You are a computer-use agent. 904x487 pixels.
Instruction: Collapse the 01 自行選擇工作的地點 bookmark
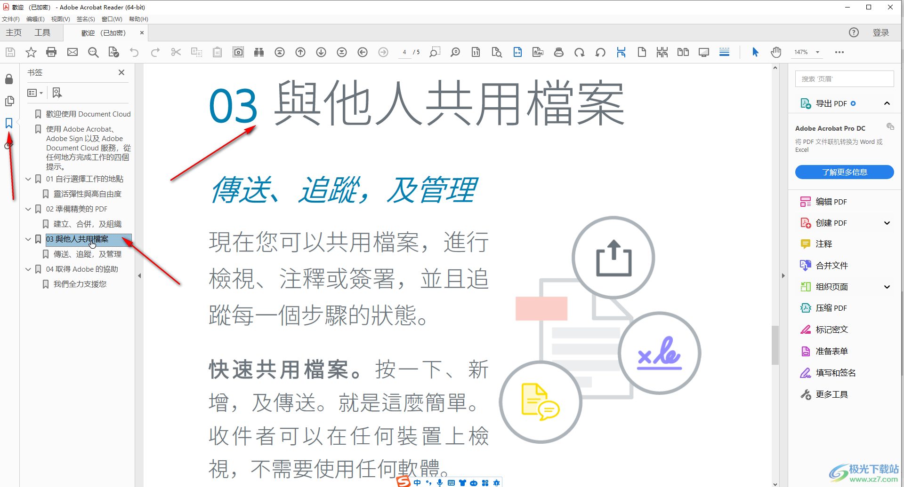click(28, 179)
